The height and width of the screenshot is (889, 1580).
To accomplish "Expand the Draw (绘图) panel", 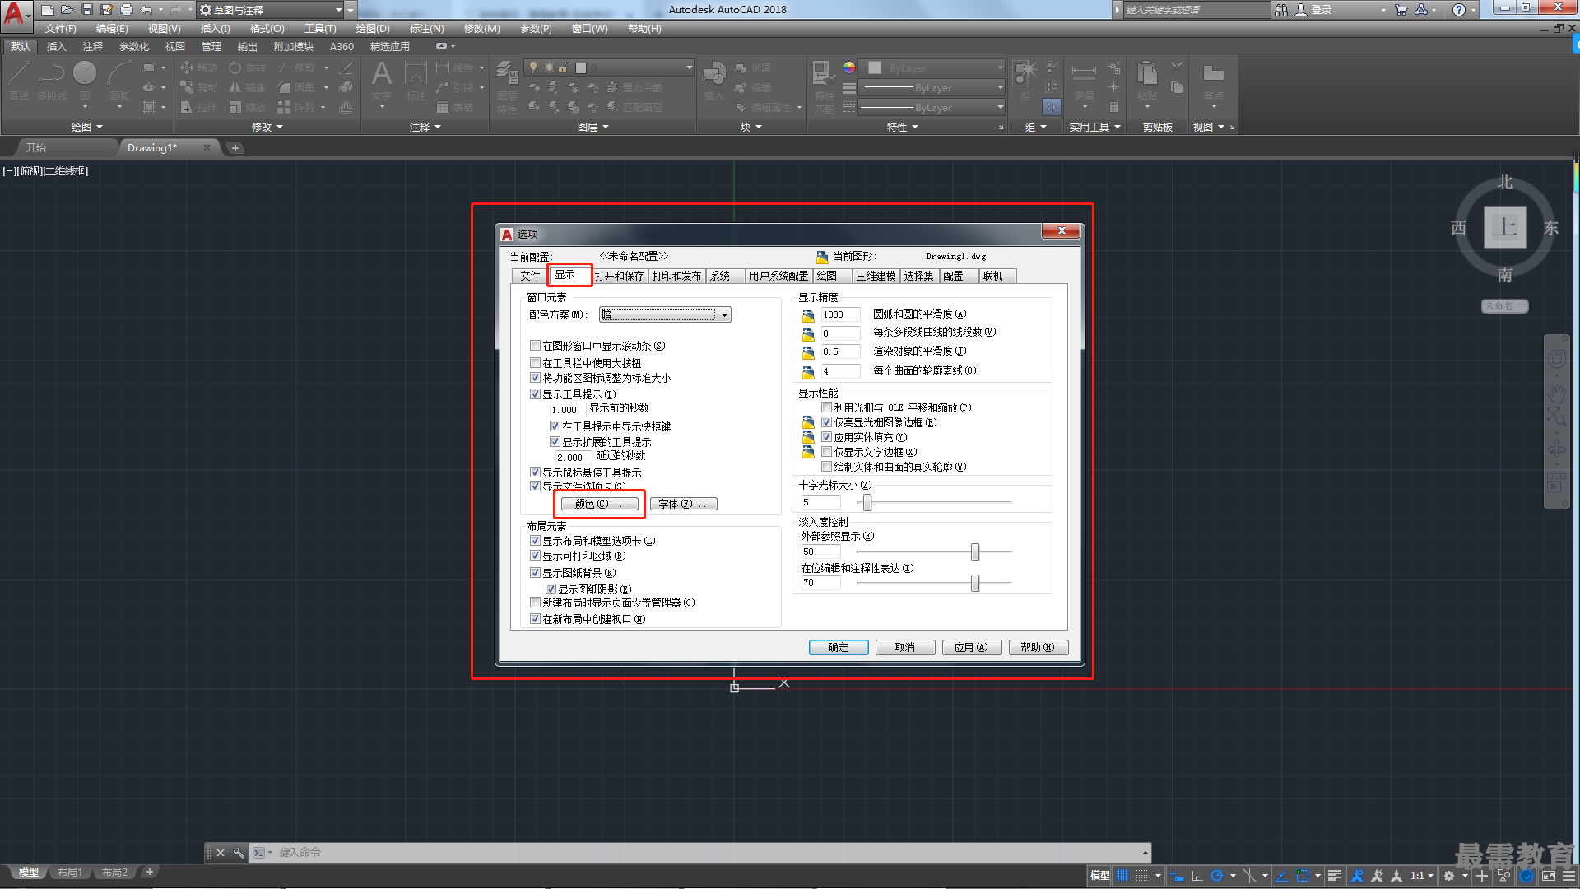I will click(86, 127).
